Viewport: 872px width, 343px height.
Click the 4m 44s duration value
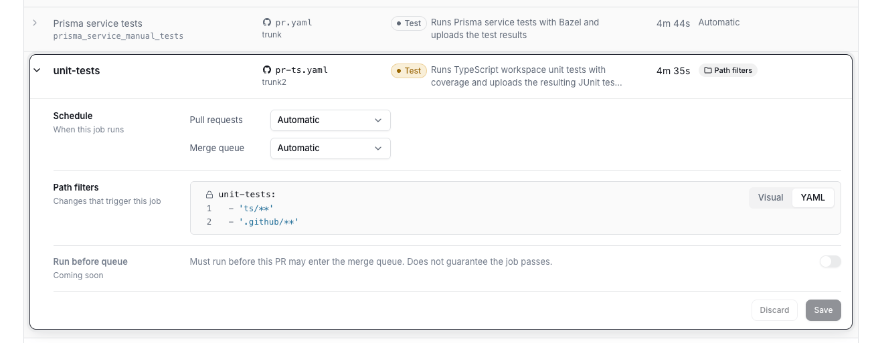click(x=673, y=23)
